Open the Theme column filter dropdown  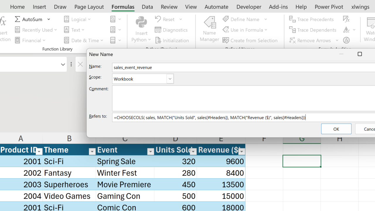pos(92,151)
